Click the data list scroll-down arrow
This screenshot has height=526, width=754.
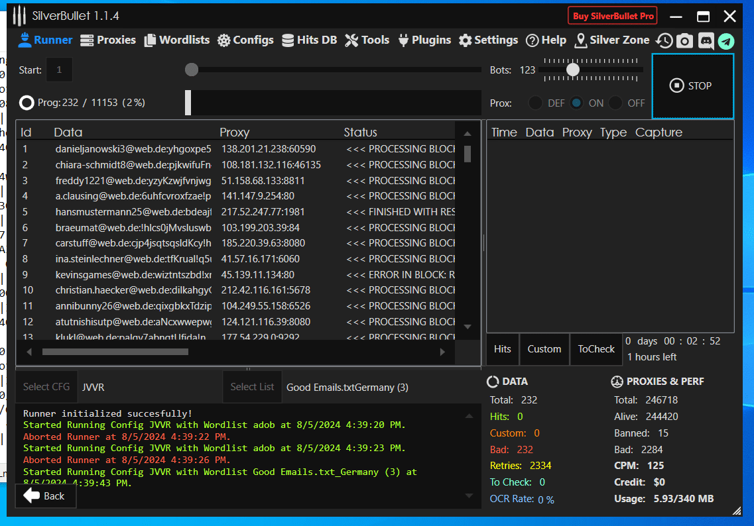[x=468, y=327]
